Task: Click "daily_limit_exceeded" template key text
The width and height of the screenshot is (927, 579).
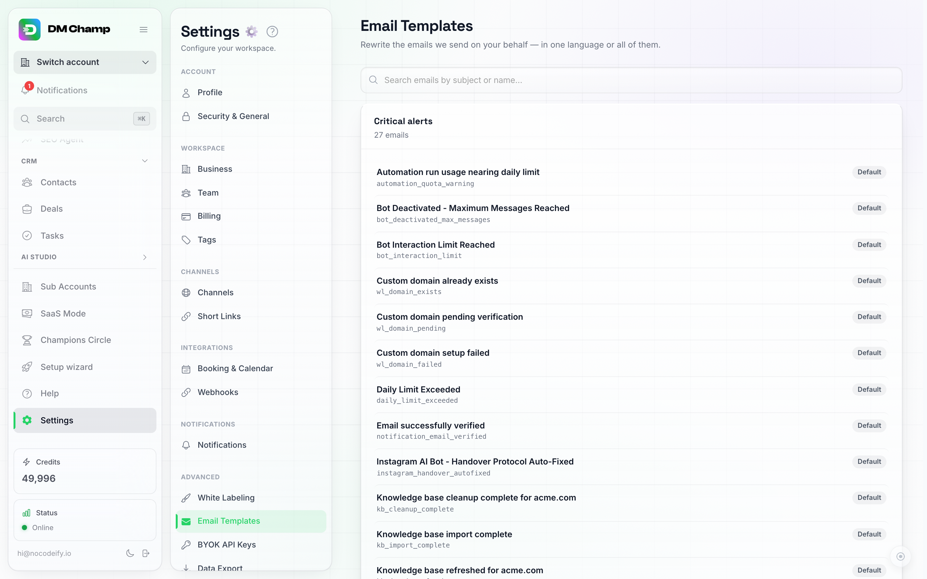Action: 417,400
